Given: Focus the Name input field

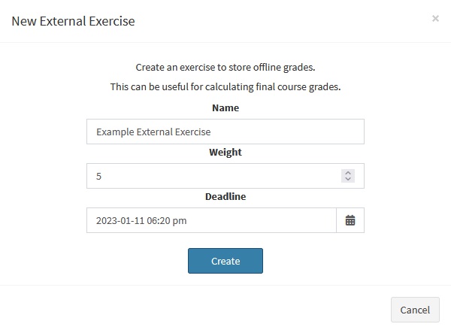Looking at the screenshot, I should (x=225, y=132).
